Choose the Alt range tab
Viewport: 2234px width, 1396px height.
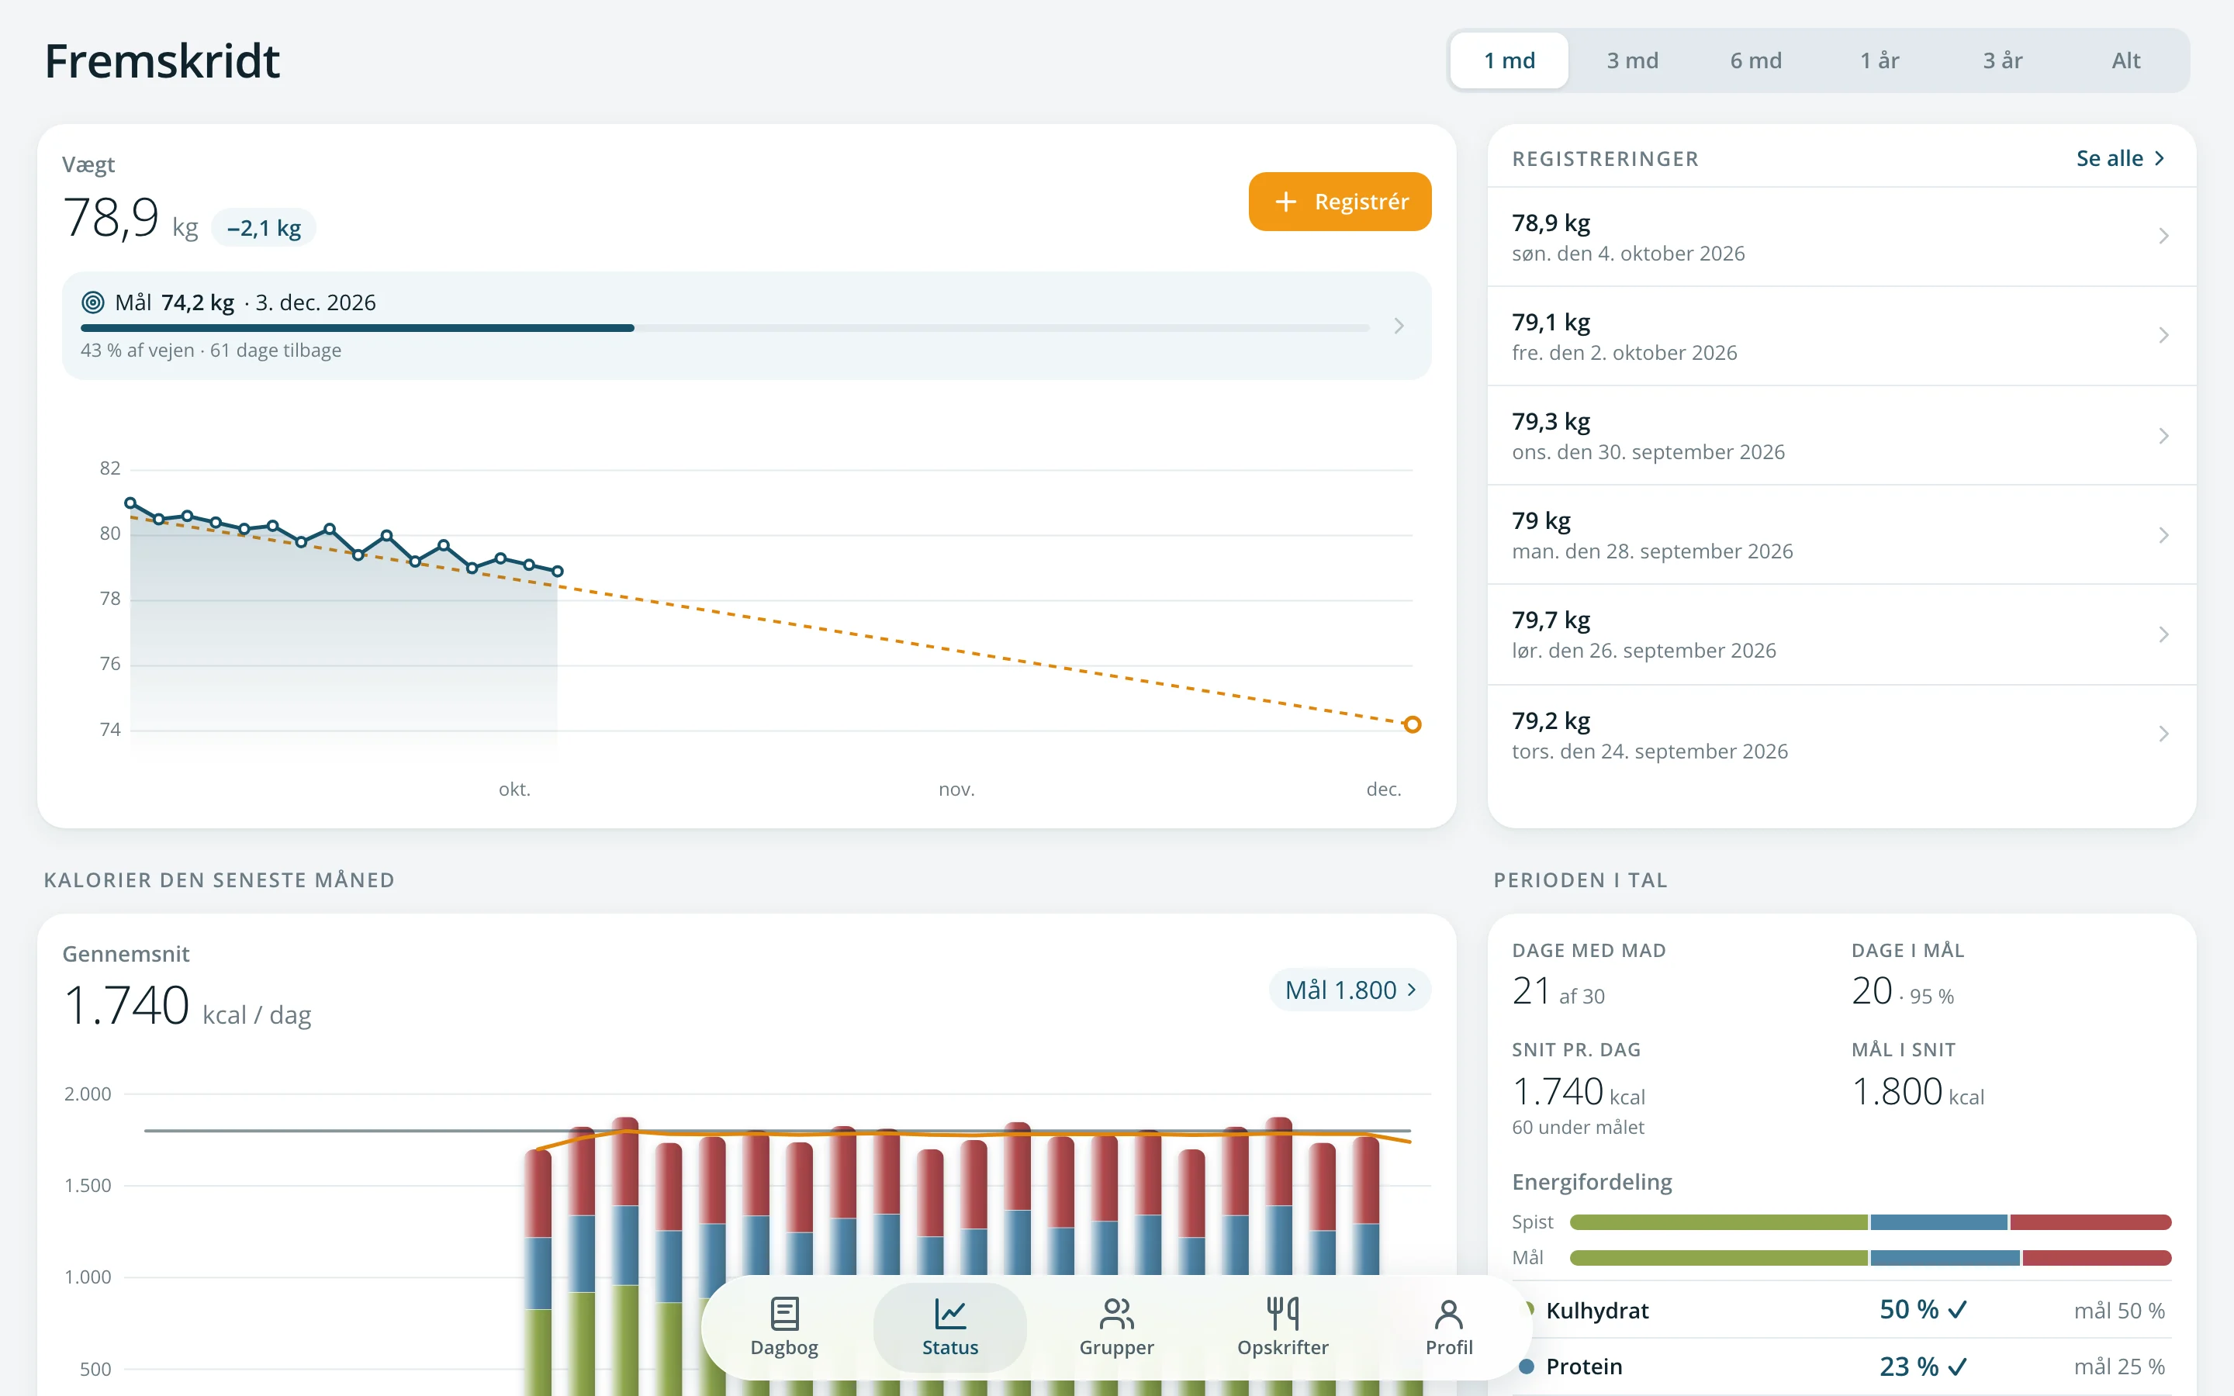(2126, 61)
